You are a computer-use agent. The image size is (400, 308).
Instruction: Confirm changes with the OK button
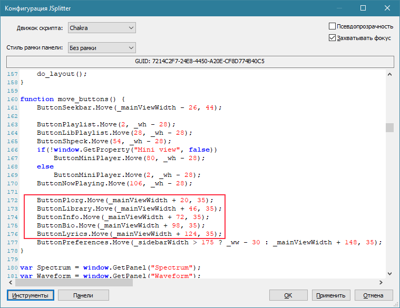[288, 295]
